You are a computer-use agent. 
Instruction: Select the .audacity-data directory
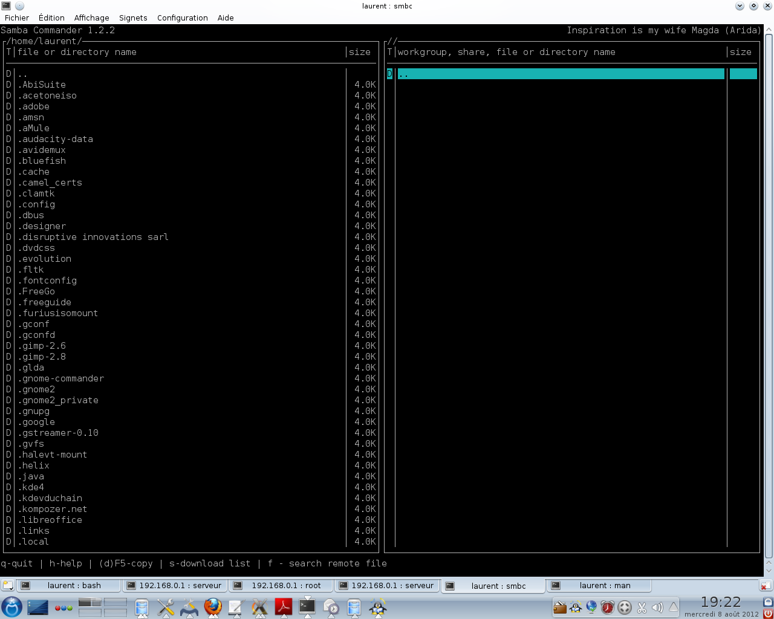(191, 139)
